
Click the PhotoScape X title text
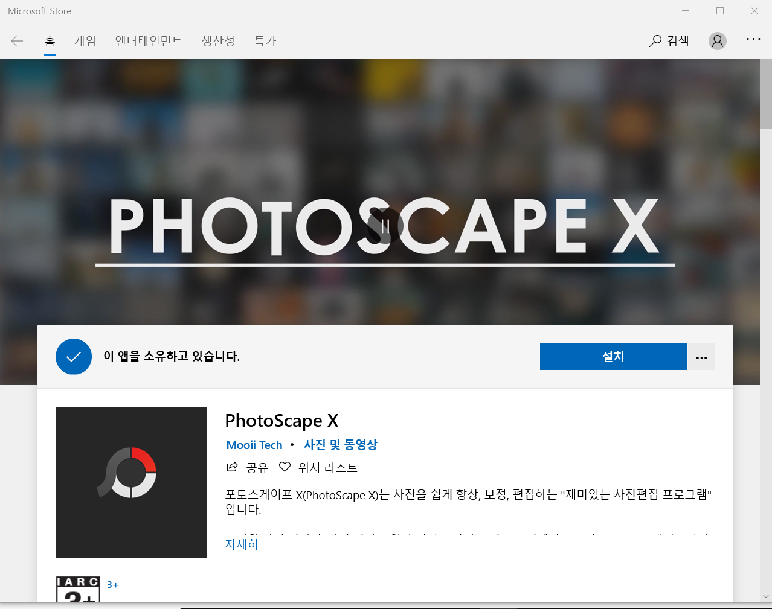(281, 421)
